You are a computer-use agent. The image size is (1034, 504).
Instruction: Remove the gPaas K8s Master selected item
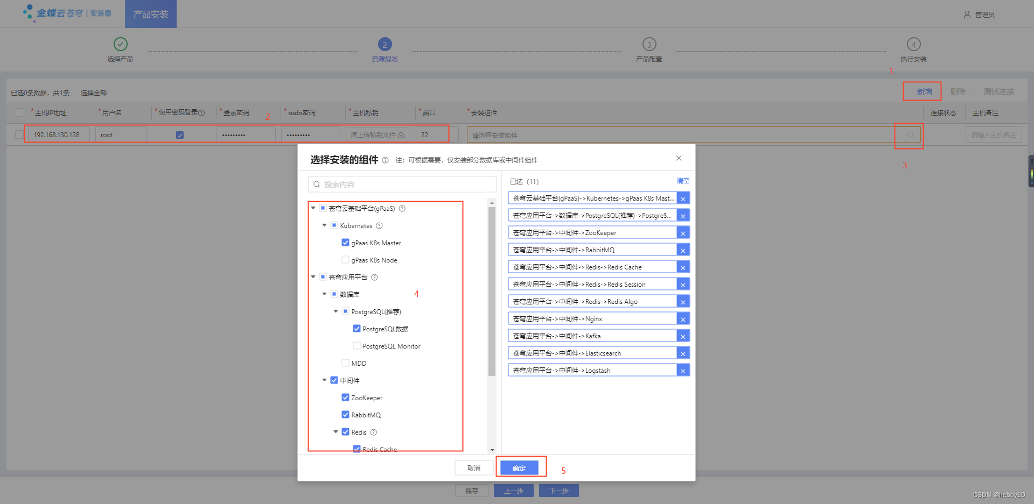[683, 198]
